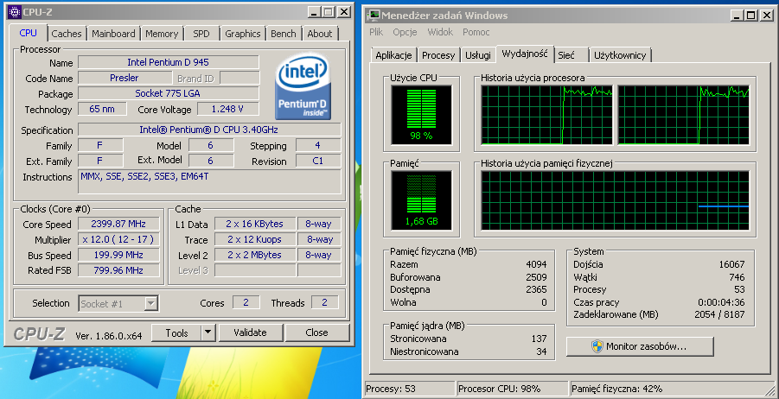Image resolution: width=779 pixels, height=399 pixels.
Task: Switch to Aplikacje tab in Task Manager
Action: coord(393,55)
